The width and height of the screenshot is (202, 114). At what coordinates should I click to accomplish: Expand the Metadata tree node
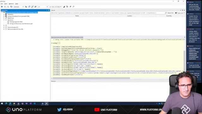click(4, 14)
